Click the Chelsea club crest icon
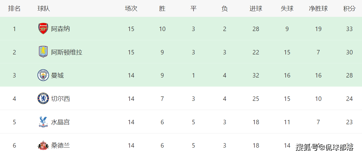362x155 pixels. tap(43, 99)
